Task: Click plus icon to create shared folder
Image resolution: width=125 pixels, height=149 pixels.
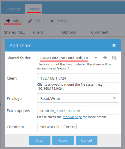Action: (x=105, y=58)
